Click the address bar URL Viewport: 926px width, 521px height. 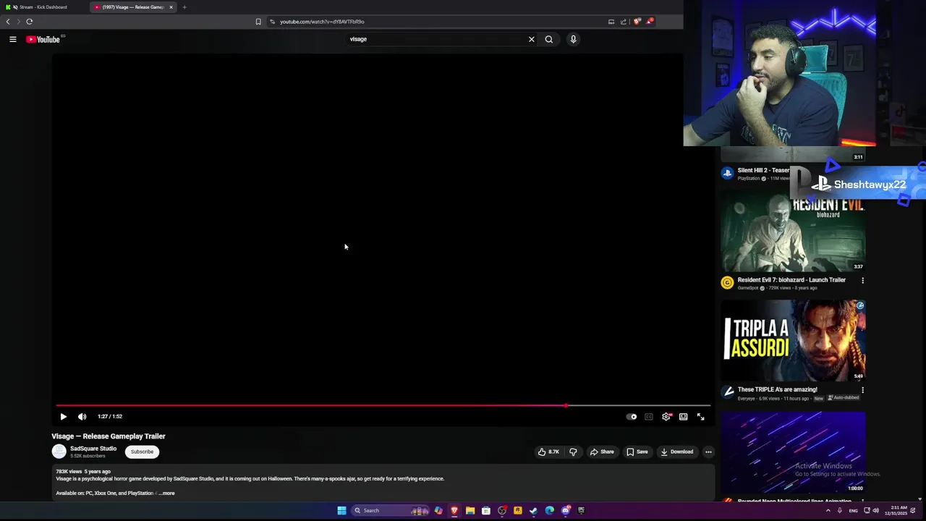point(322,22)
